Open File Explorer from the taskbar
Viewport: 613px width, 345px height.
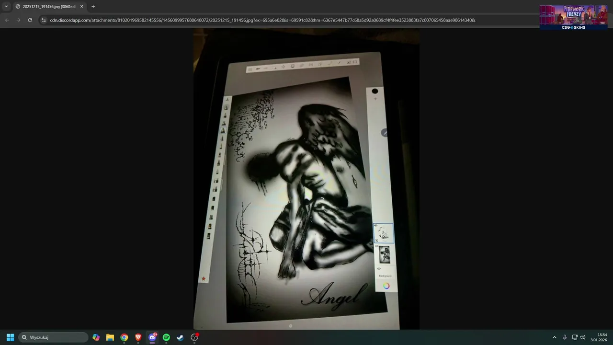(x=110, y=337)
